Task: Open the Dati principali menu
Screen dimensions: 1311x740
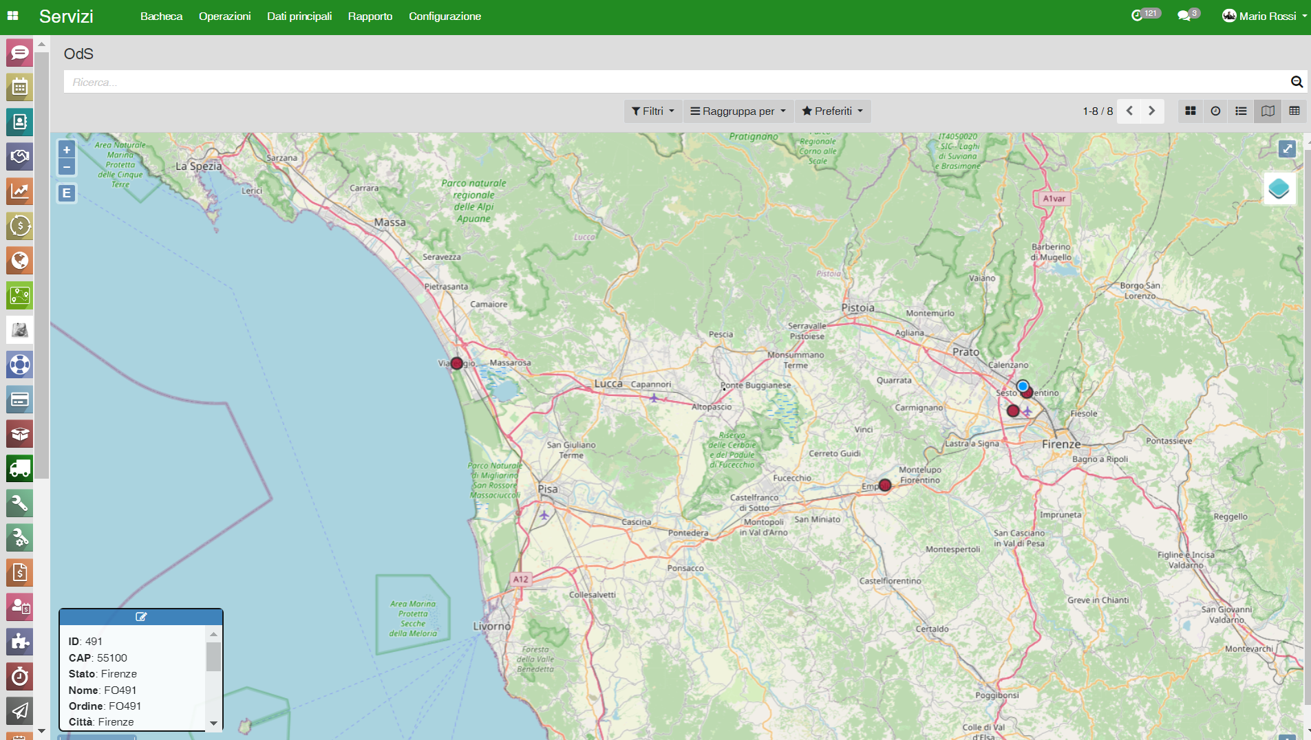Action: (299, 16)
